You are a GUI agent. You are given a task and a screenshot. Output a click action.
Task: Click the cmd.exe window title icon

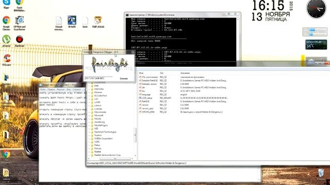pos(127,15)
